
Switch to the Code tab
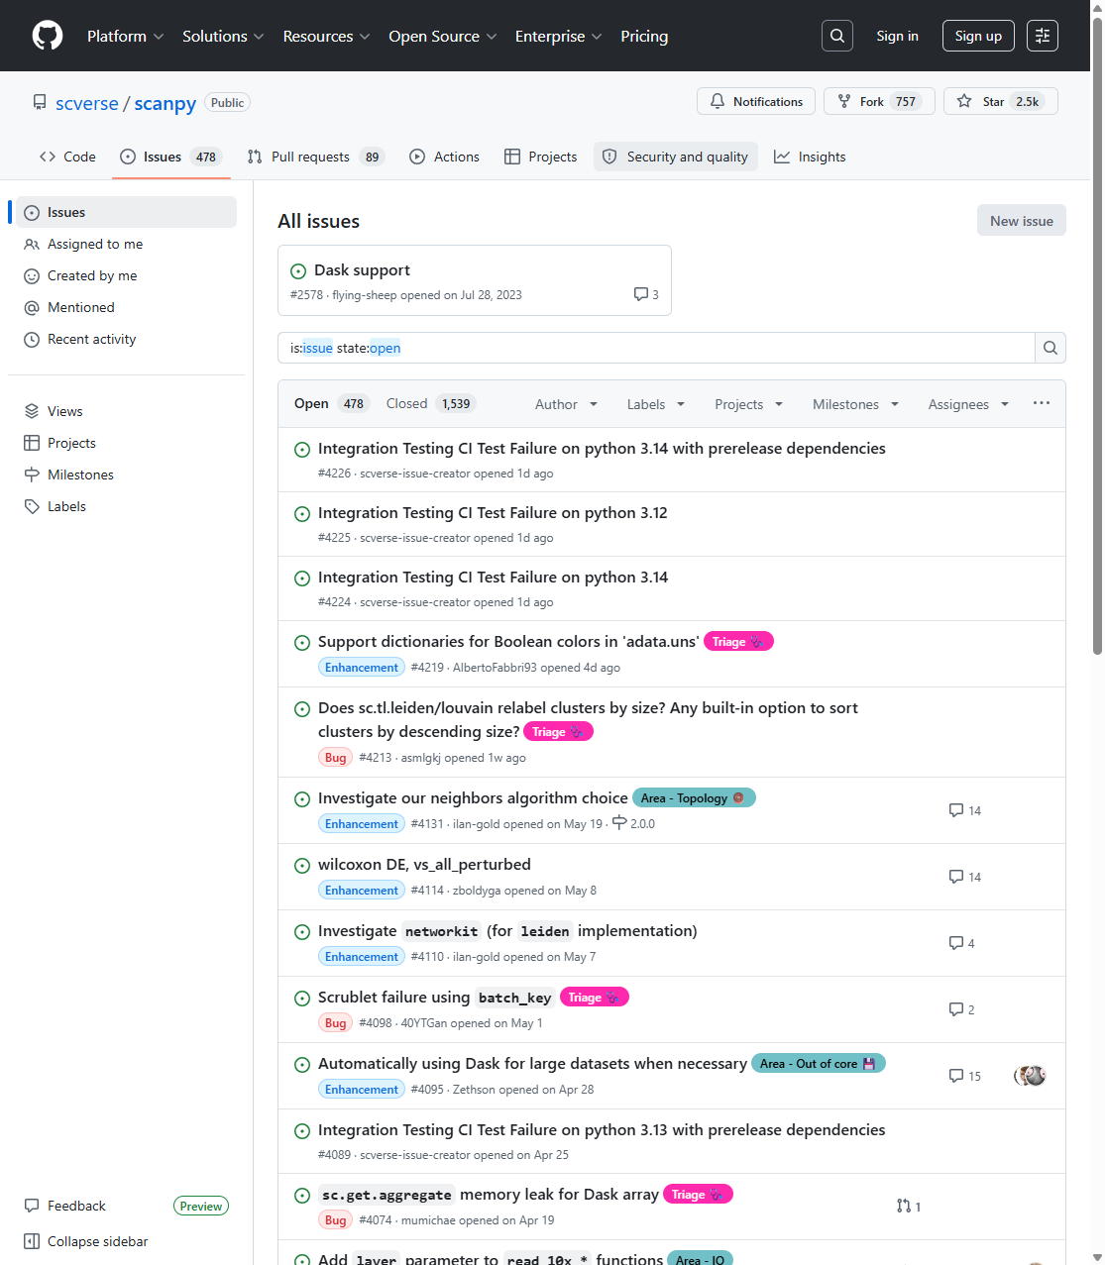click(x=67, y=157)
